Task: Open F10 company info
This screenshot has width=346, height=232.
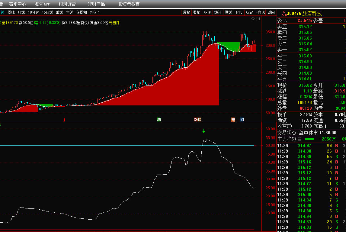Action: coord(239,12)
